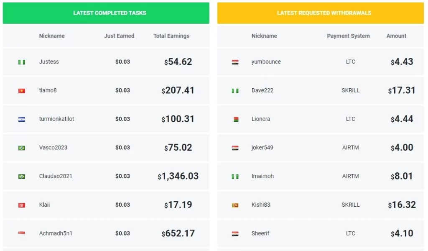
Task: Click the Vietnam flag beside tlamo8
Action: coord(22,91)
